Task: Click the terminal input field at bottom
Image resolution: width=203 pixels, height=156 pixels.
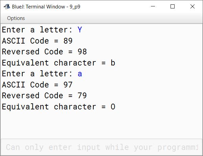Action: click(101, 147)
